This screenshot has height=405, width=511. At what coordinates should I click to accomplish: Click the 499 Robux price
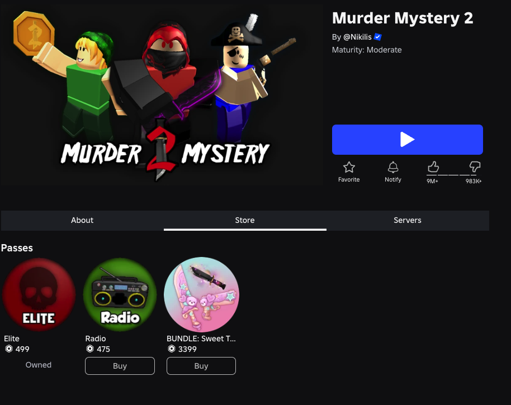tap(22, 349)
